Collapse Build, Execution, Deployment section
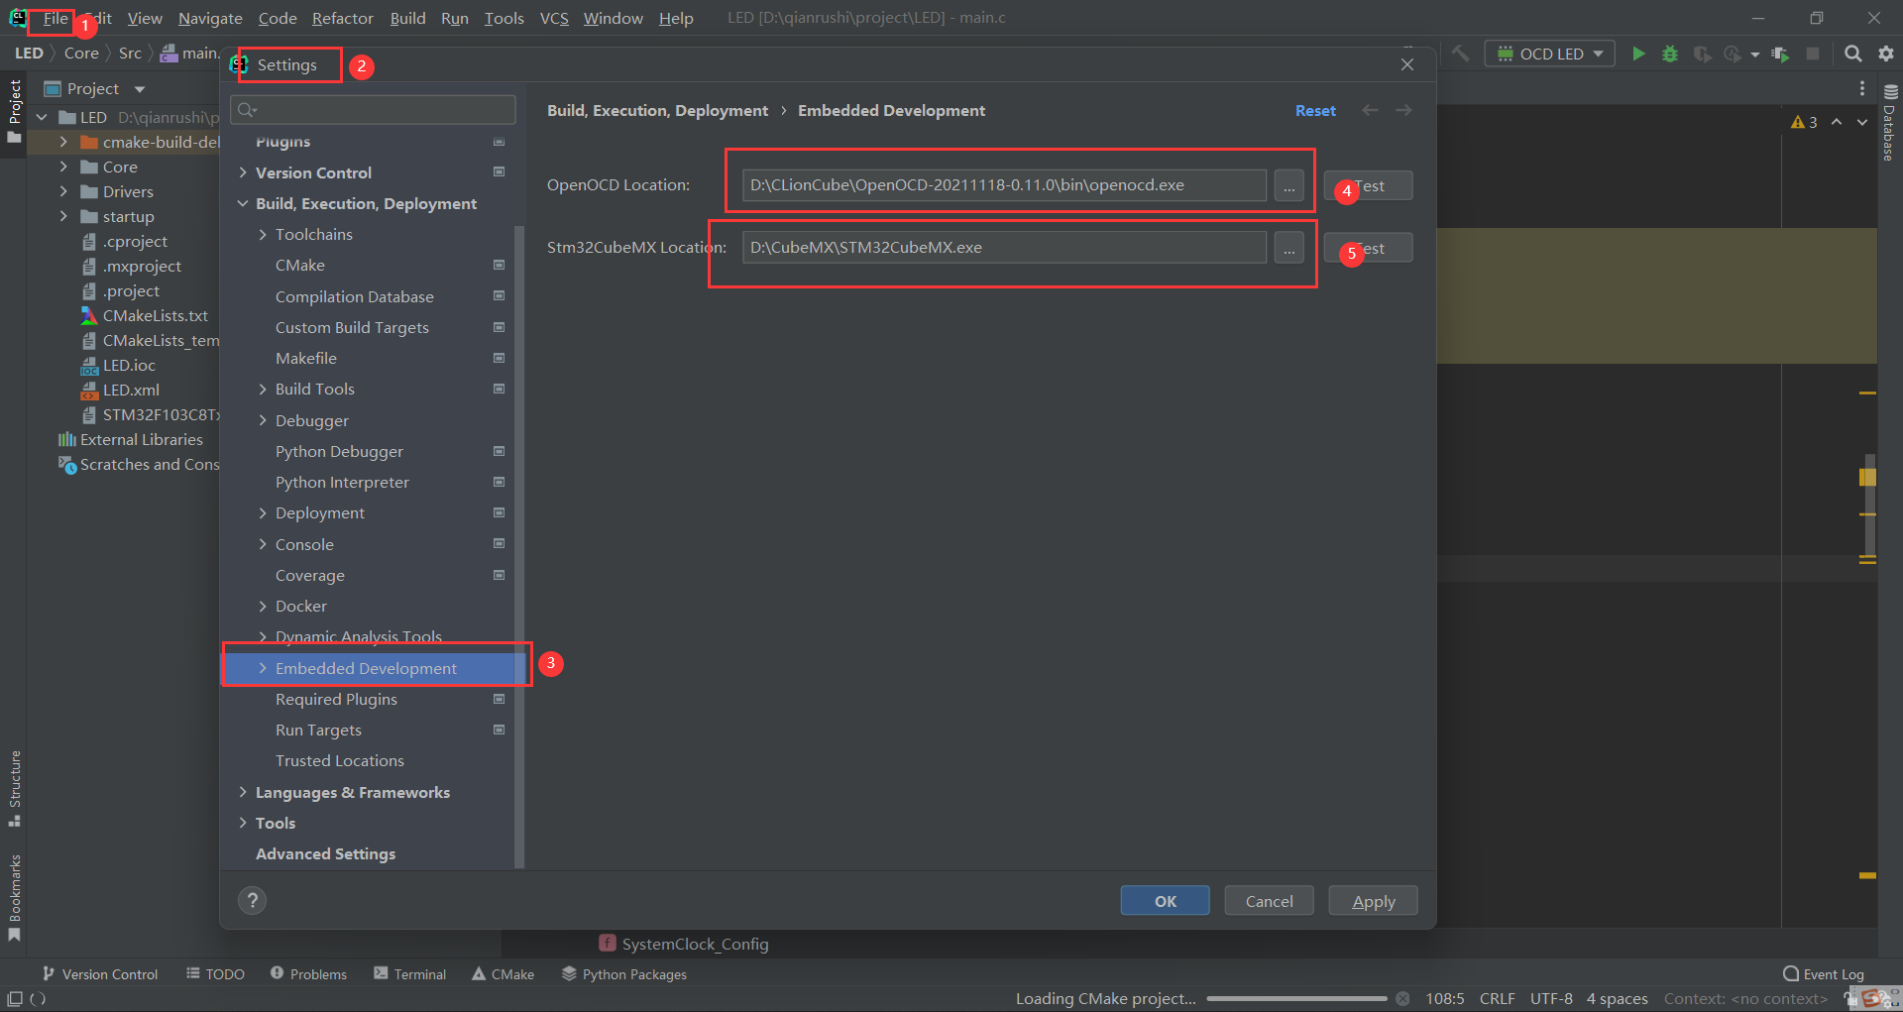The image size is (1903, 1012). pyautogui.click(x=243, y=203)
